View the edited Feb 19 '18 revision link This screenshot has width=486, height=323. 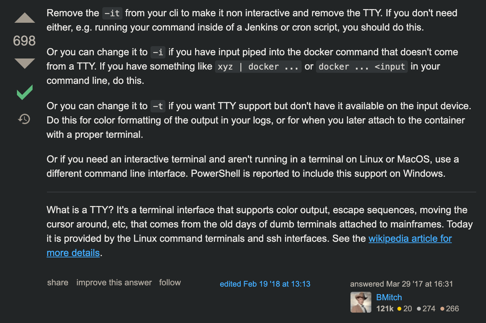pos(265,284)
